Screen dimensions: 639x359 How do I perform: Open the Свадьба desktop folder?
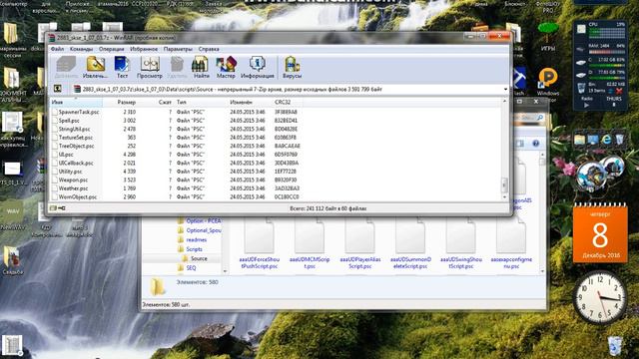pos(12,260)
